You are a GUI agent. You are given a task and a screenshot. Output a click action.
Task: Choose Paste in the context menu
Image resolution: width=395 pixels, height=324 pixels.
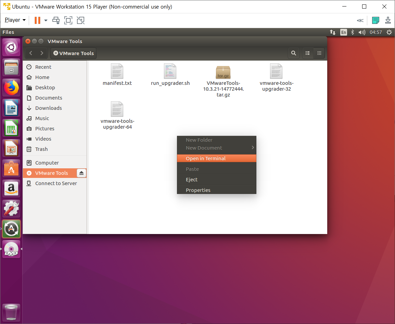[217, 169]
